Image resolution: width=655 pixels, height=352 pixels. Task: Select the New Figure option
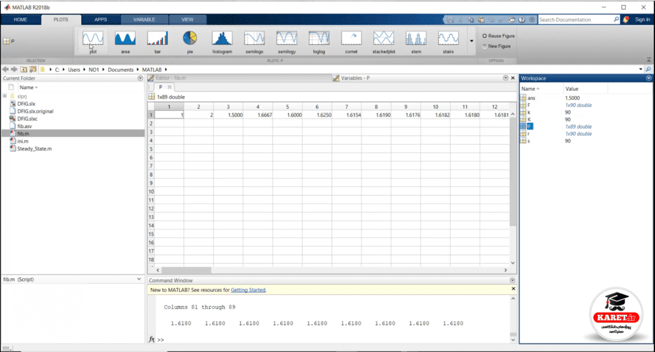[x=496, y=46]
